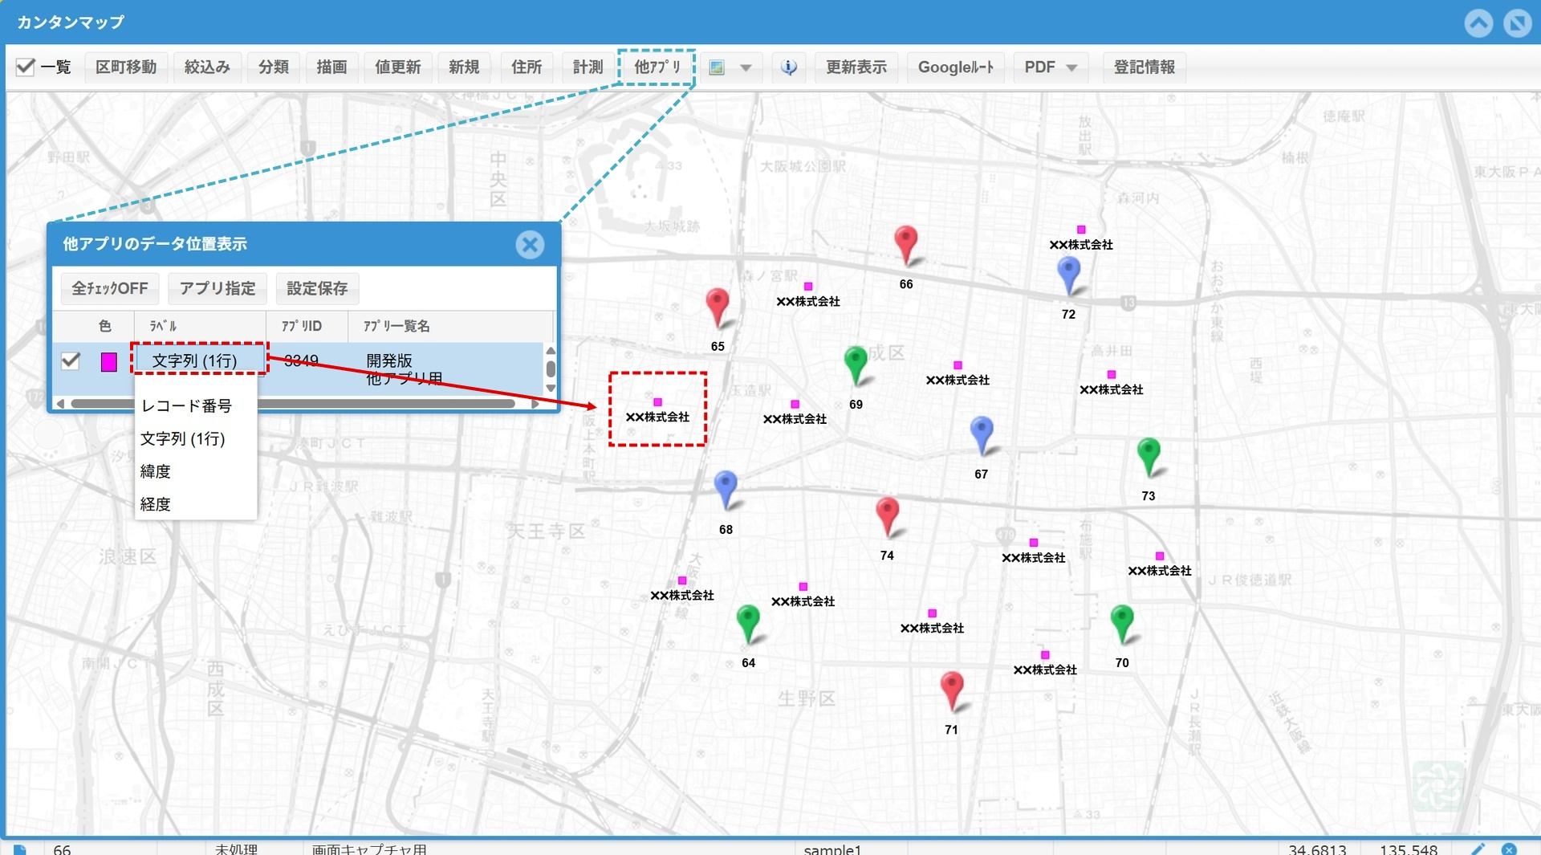Open the map image dropdown arrow
The height and width of the screenshot is (855, 1541).
coord(746,67)
